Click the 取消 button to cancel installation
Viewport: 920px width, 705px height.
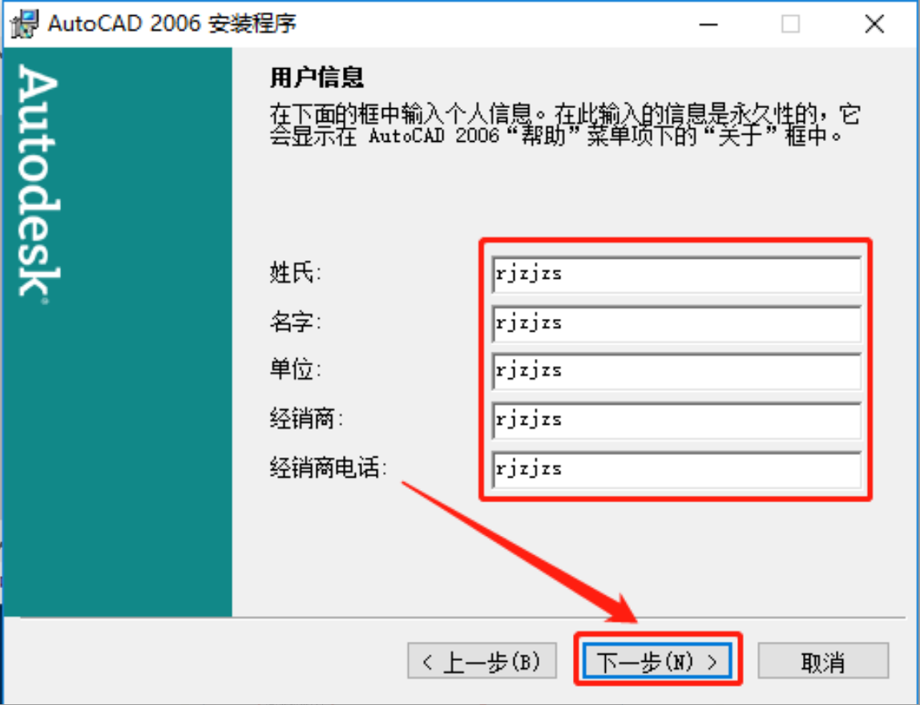(824, 662)
